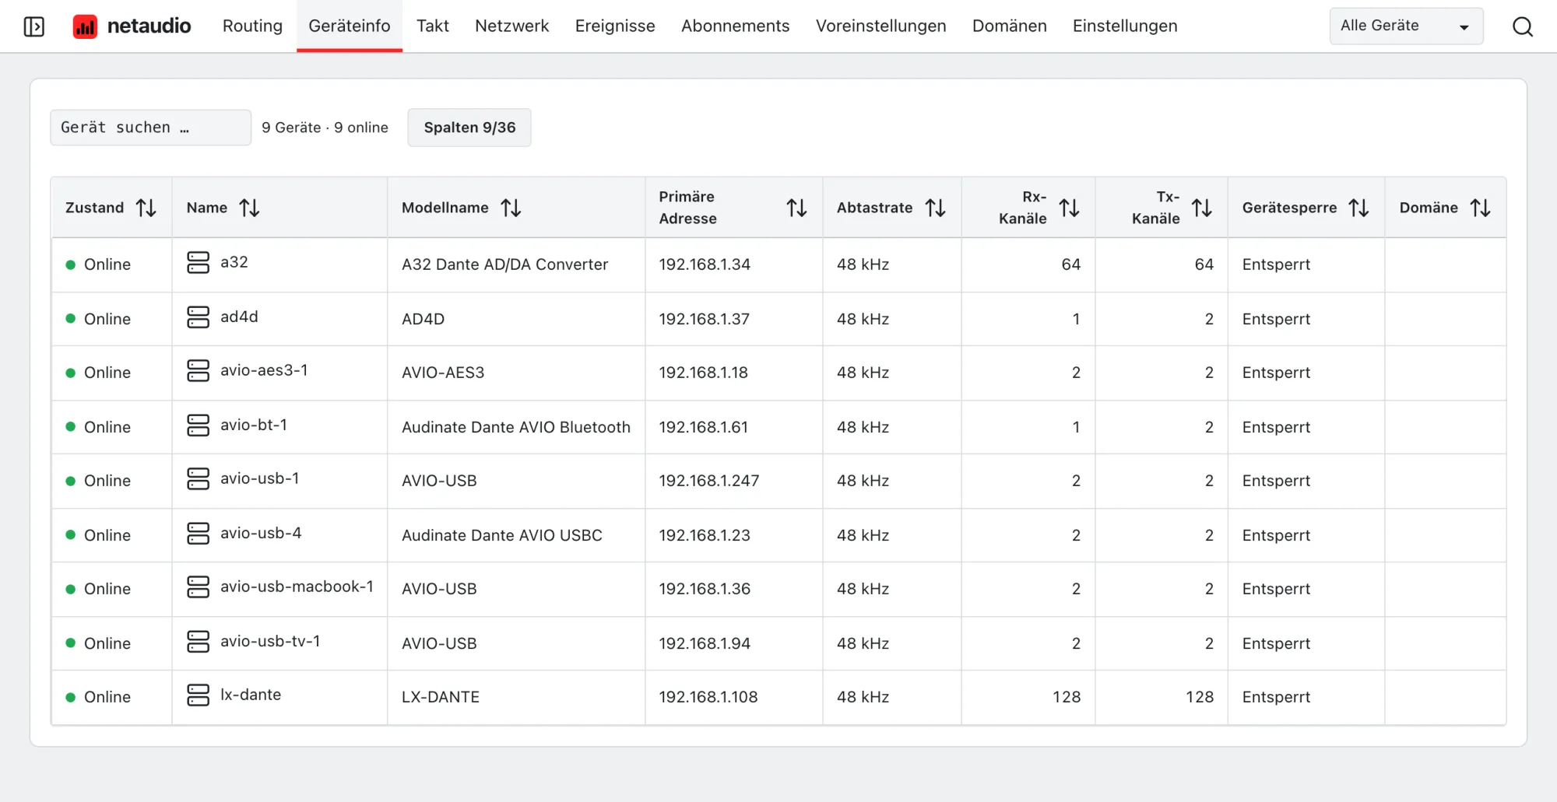Open the search magnifier icon
This screenshot has width=1557, height=802.
(x=1523, y=26)
